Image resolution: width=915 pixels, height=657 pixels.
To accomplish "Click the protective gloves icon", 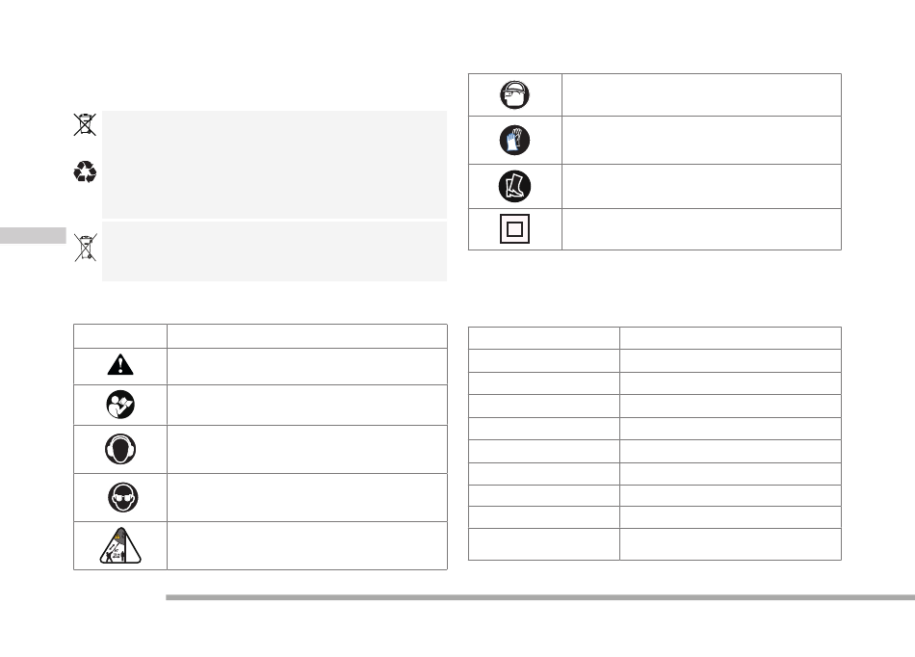I will (x=514, y=141).
